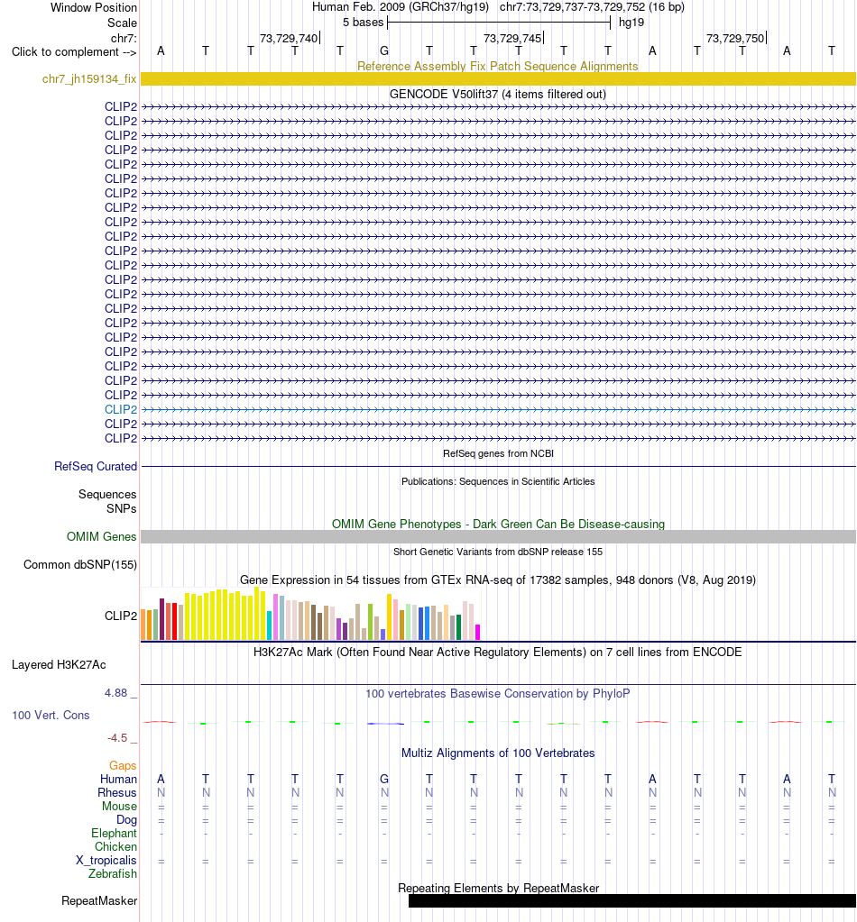857x922 pixels.
Task: Click the '5 bases' scale label
Action: pyautogui.click(x=364, y=23)
